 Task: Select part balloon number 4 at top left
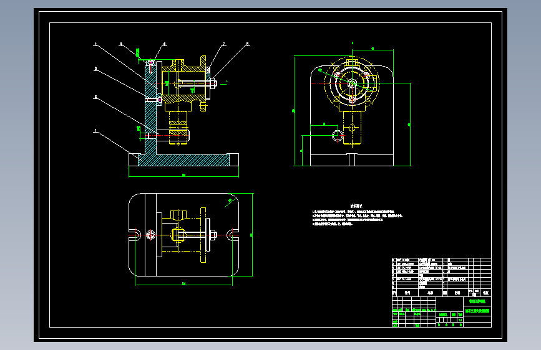click(95, 44)
